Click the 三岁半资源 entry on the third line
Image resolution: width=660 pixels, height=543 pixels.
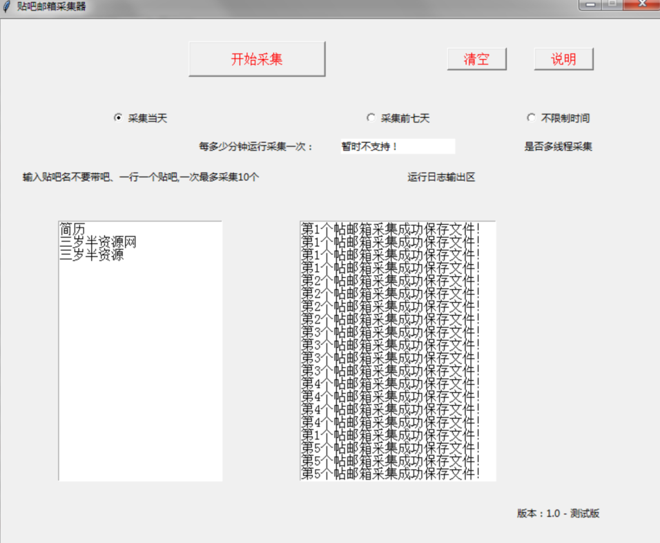tap(92, 255)
